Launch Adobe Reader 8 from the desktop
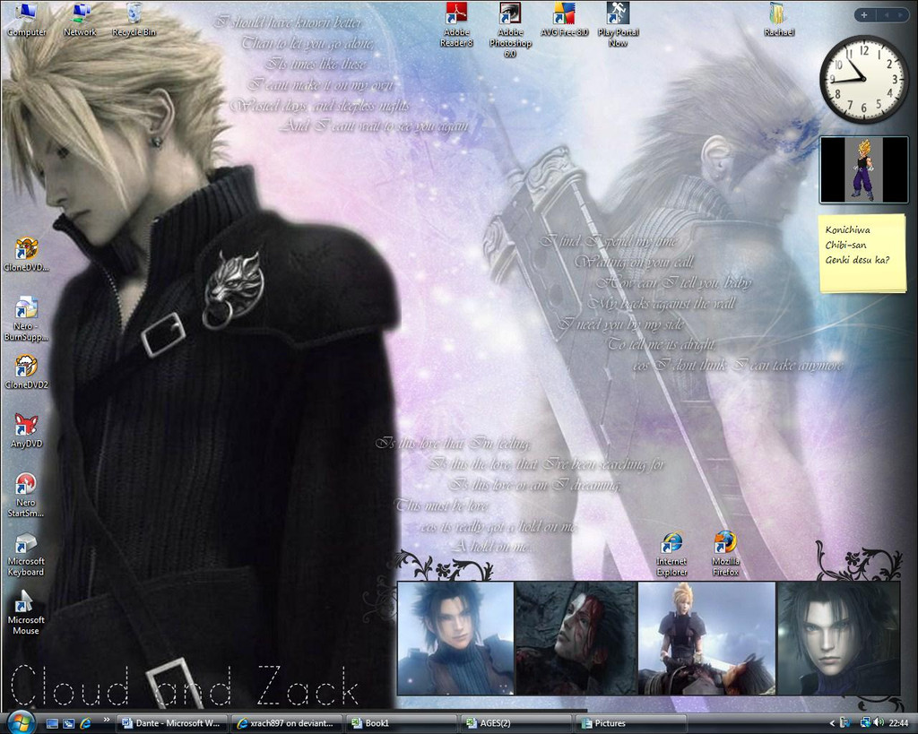The width and height of the screenshot is (918, 734). coord(456,24)
